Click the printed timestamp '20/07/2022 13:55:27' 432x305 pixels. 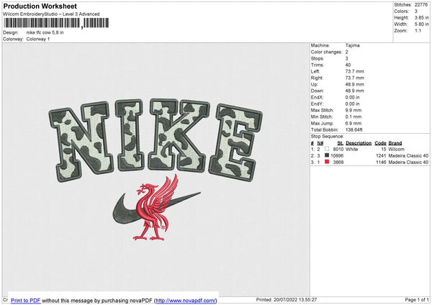(x=295, y=299)
